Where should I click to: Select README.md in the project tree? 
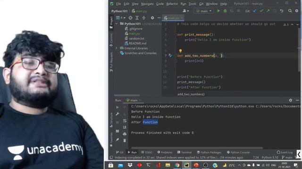point(135,43)
